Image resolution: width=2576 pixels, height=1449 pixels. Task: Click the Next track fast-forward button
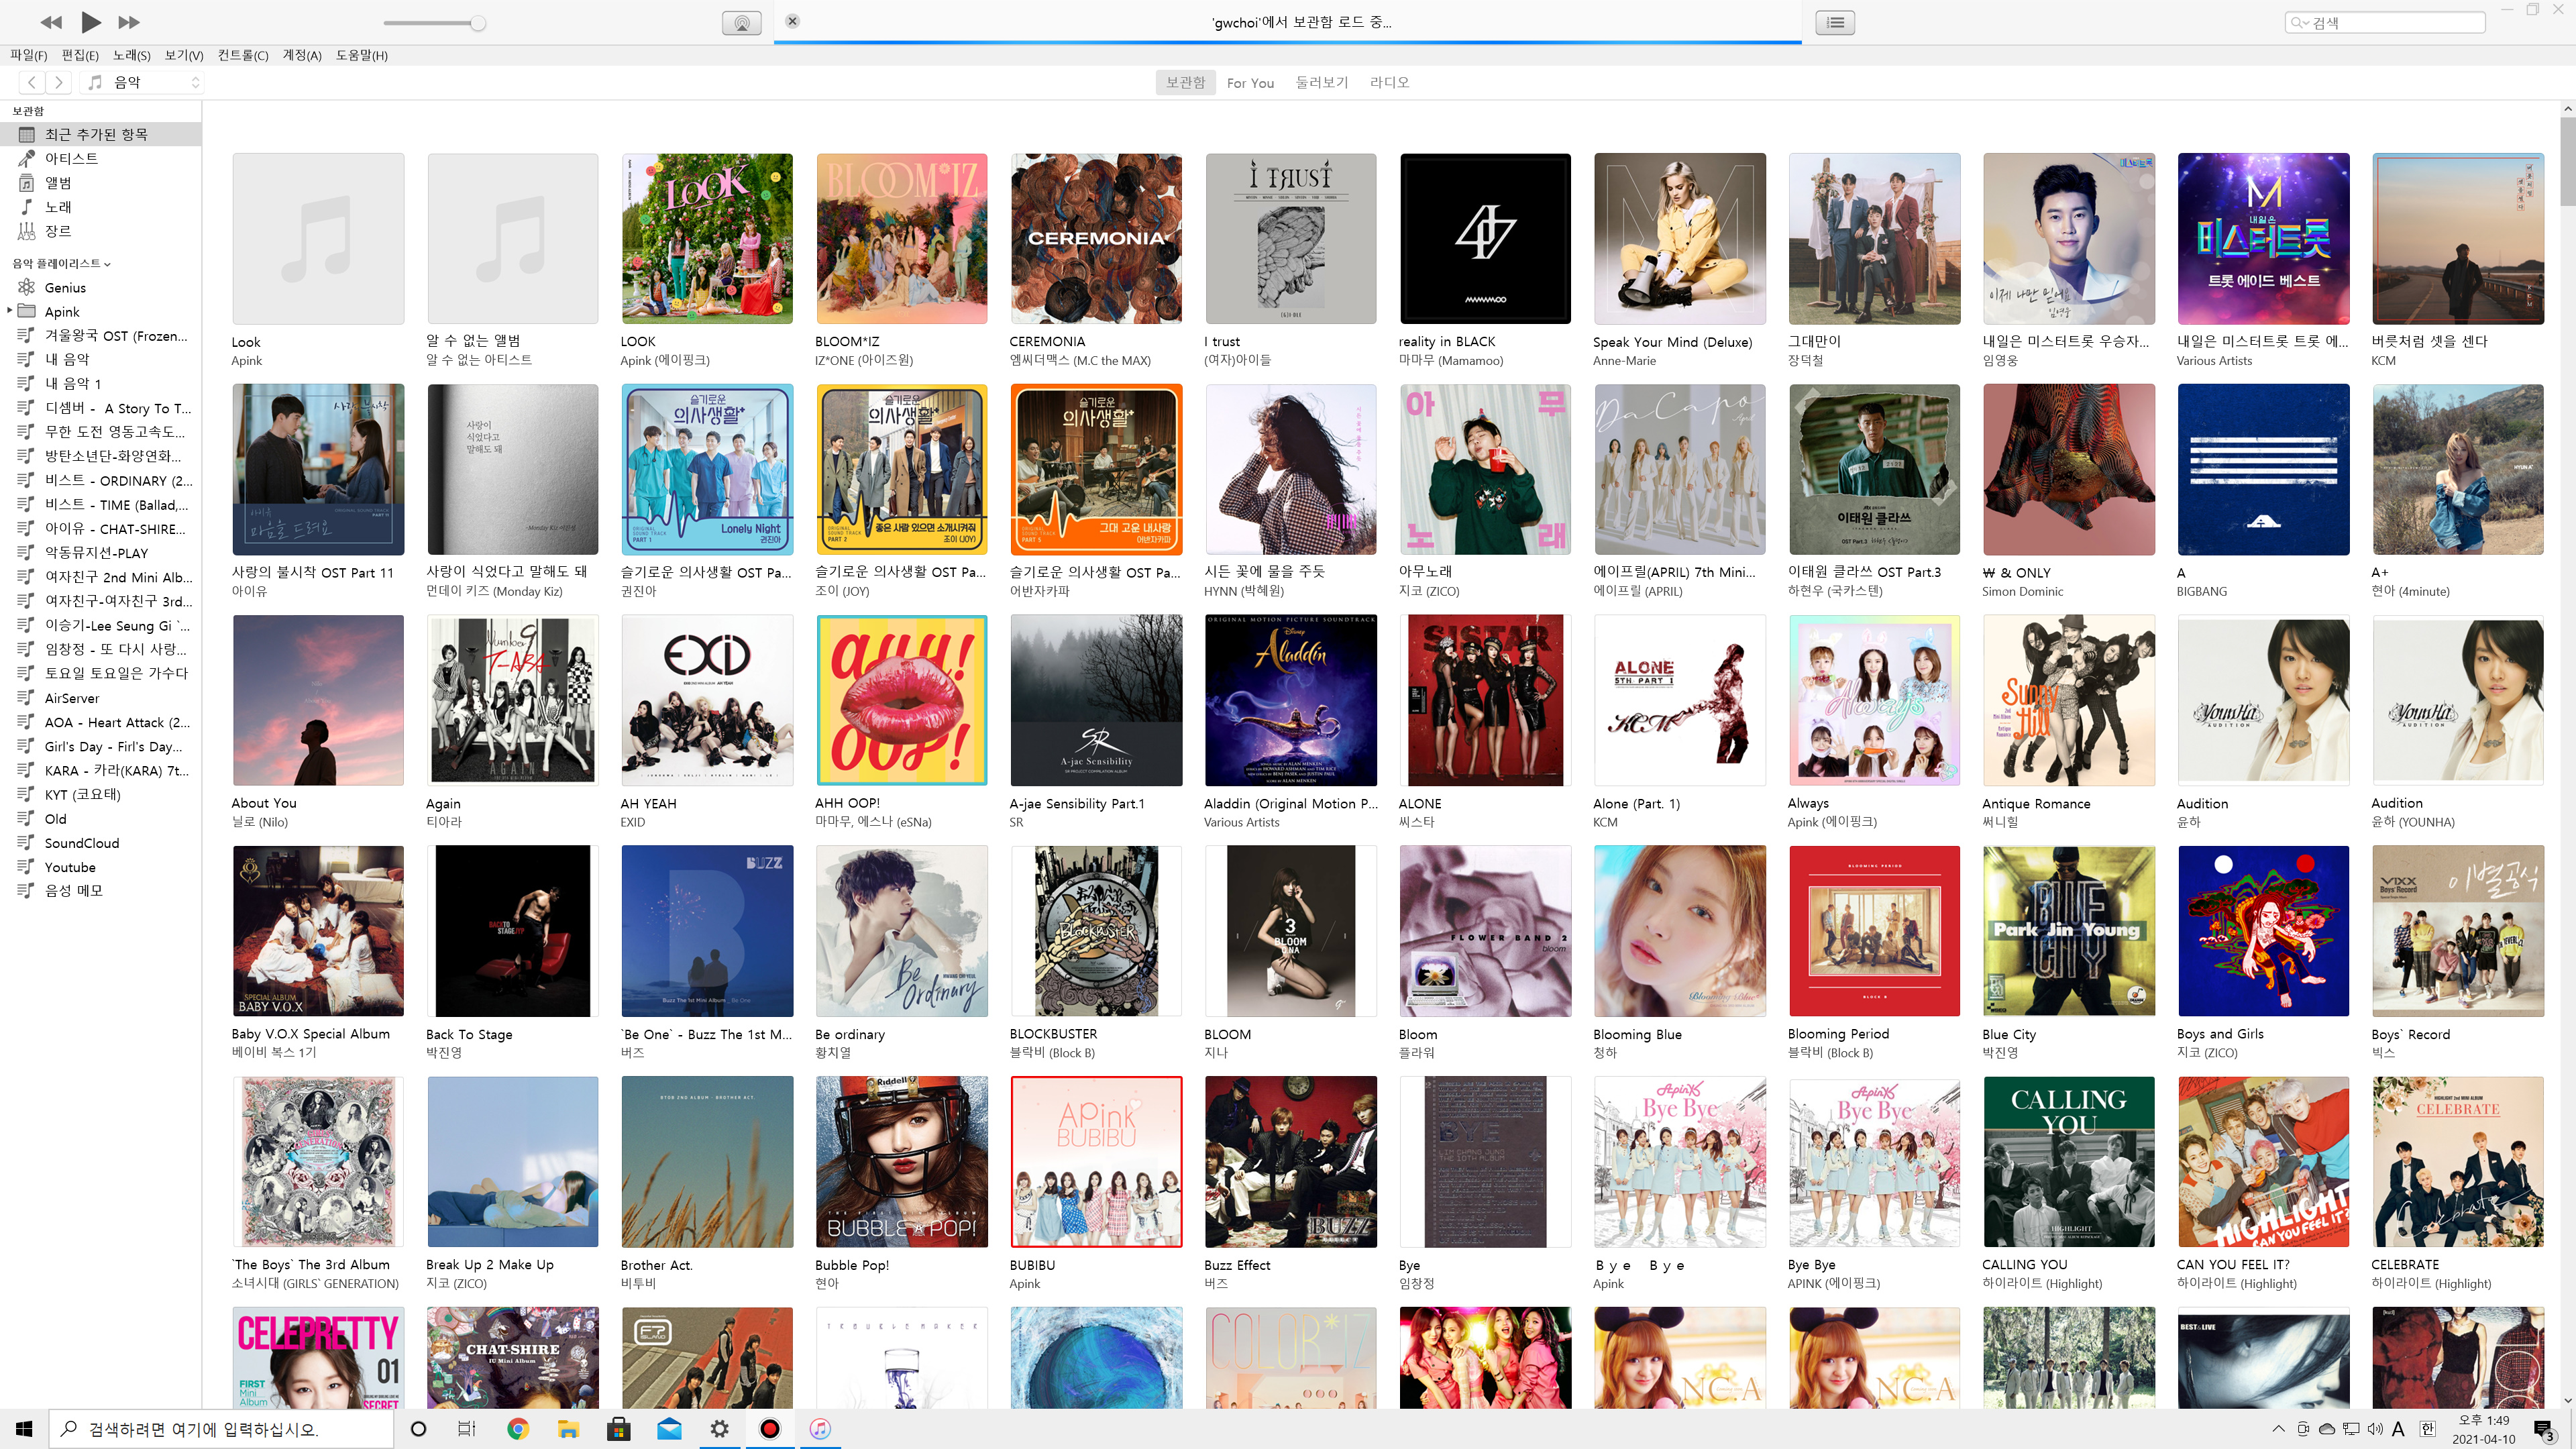129,22
